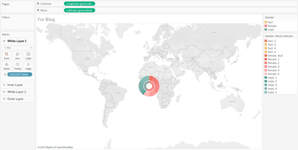Click the Angle mark button
The height and width of the screenshot is (150, 298).
28,66
